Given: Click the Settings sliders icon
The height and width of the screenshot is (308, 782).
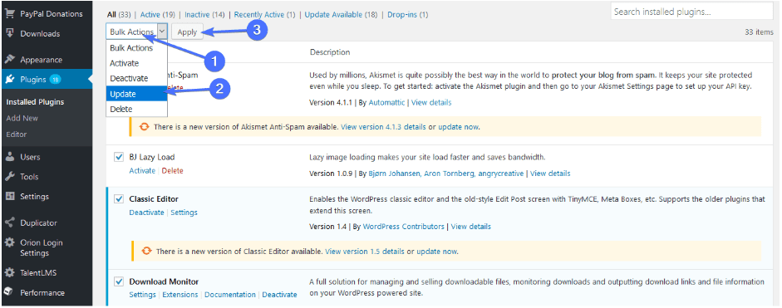Looking at the screenshot, I should tap(9, 196).
